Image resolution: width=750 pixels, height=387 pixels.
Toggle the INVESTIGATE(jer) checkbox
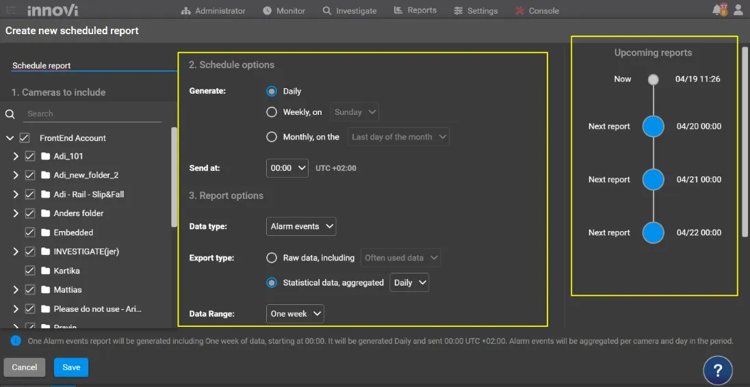[30, 252]
